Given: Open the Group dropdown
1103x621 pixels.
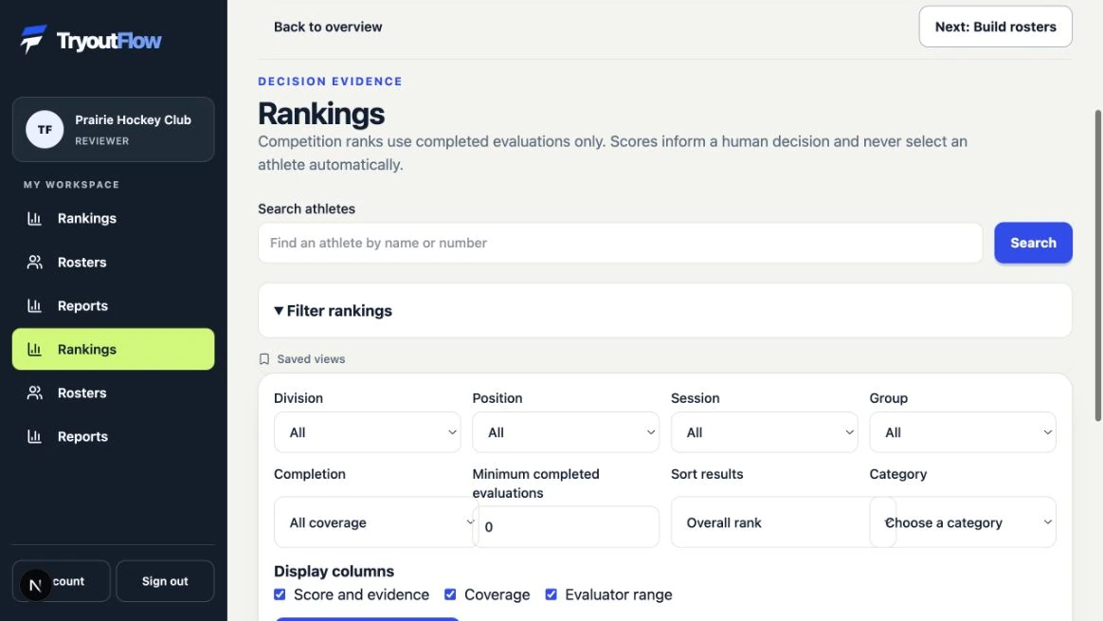Looking at the screenshot, I should (963, 432).
